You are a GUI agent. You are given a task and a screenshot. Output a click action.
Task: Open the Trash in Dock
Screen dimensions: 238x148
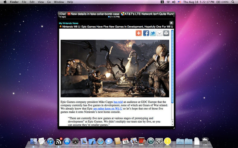point(205,141)
